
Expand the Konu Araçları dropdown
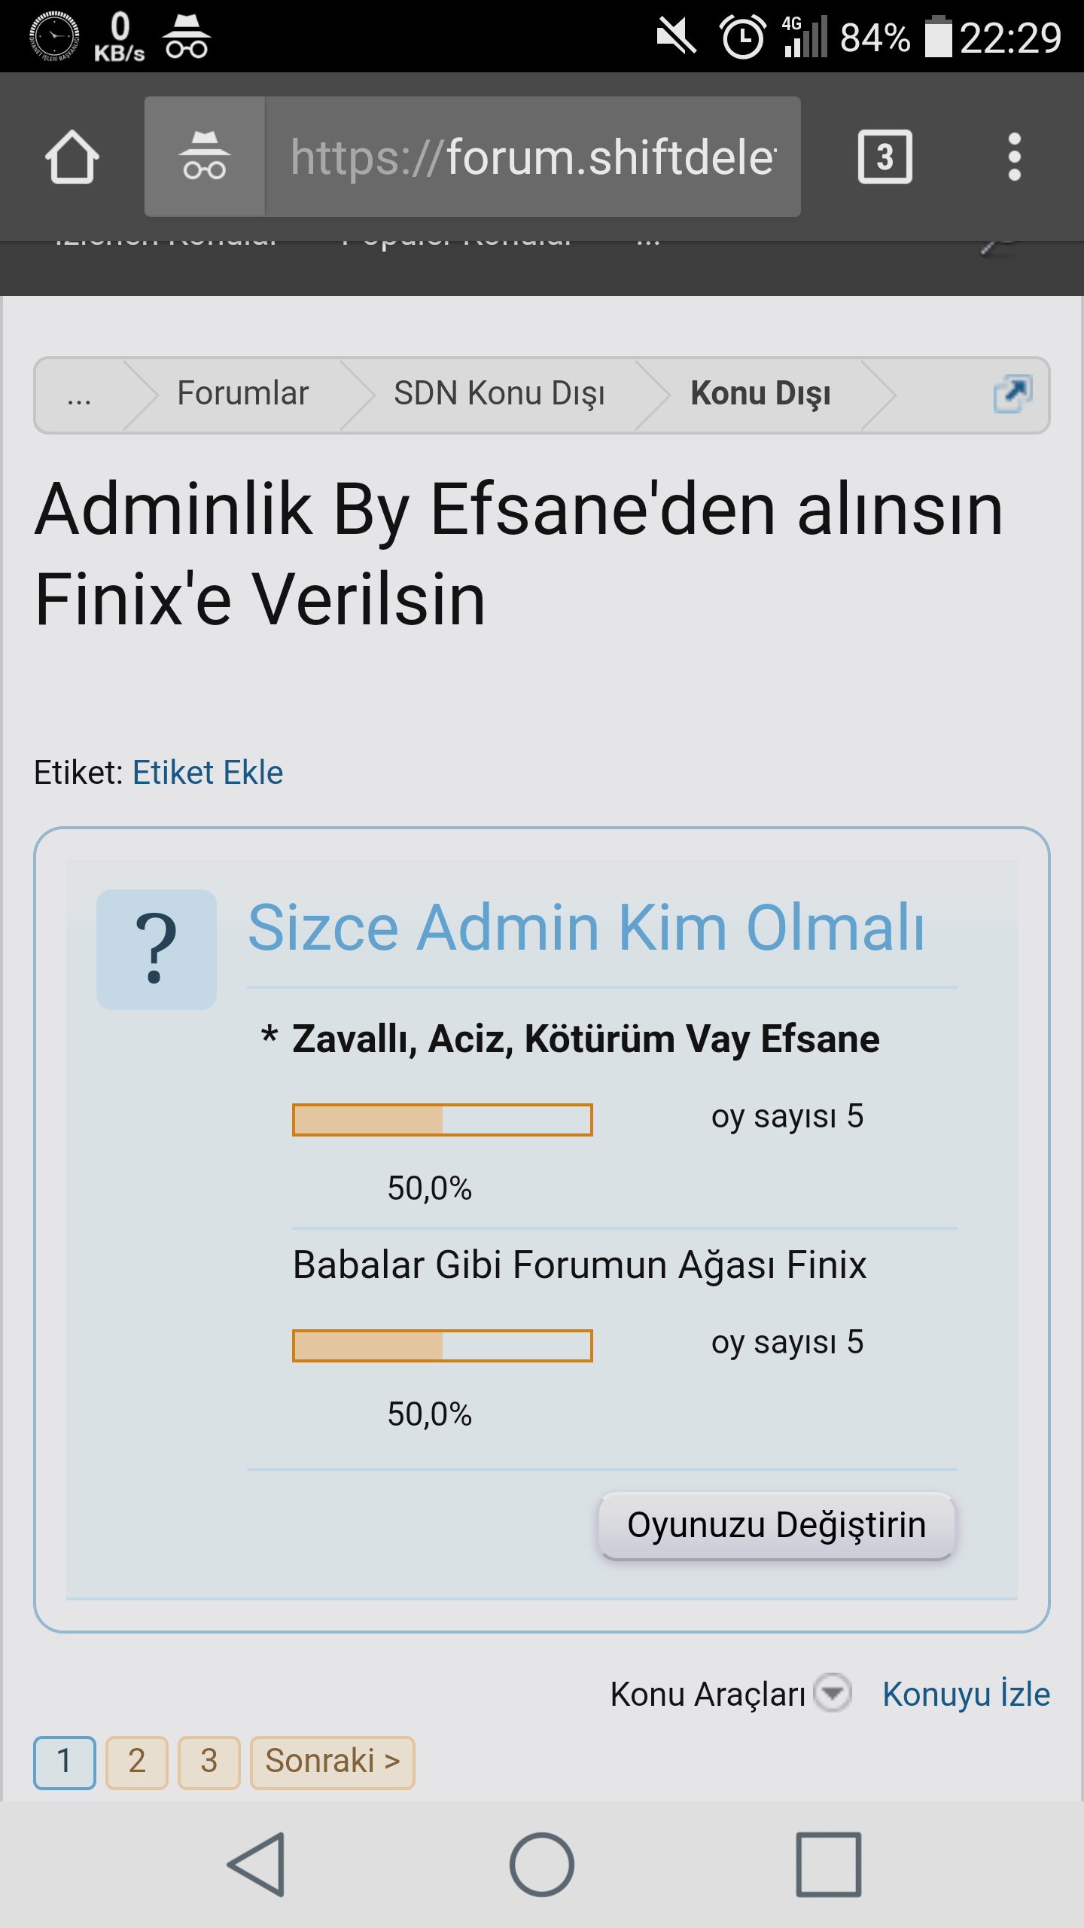point(833,1693)
